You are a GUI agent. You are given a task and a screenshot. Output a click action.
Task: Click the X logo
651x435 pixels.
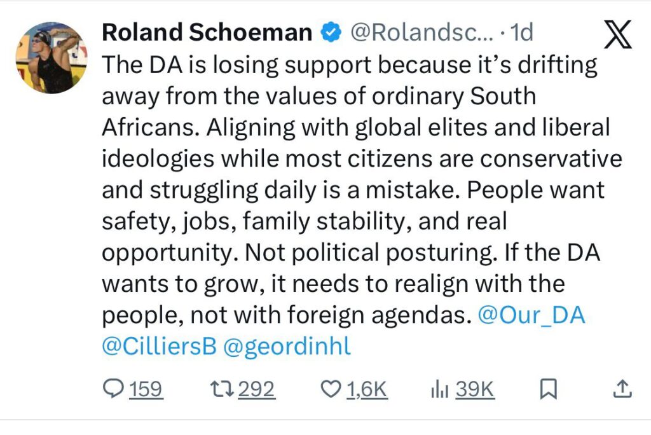[x=617, y=34]
